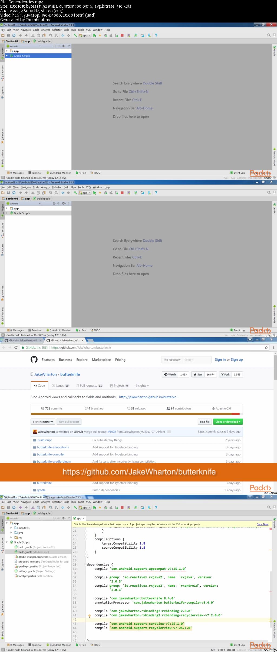Click bookmark star icon in Chrome address bar
Screen dimensions: 277x652
(x=266, y=347)
